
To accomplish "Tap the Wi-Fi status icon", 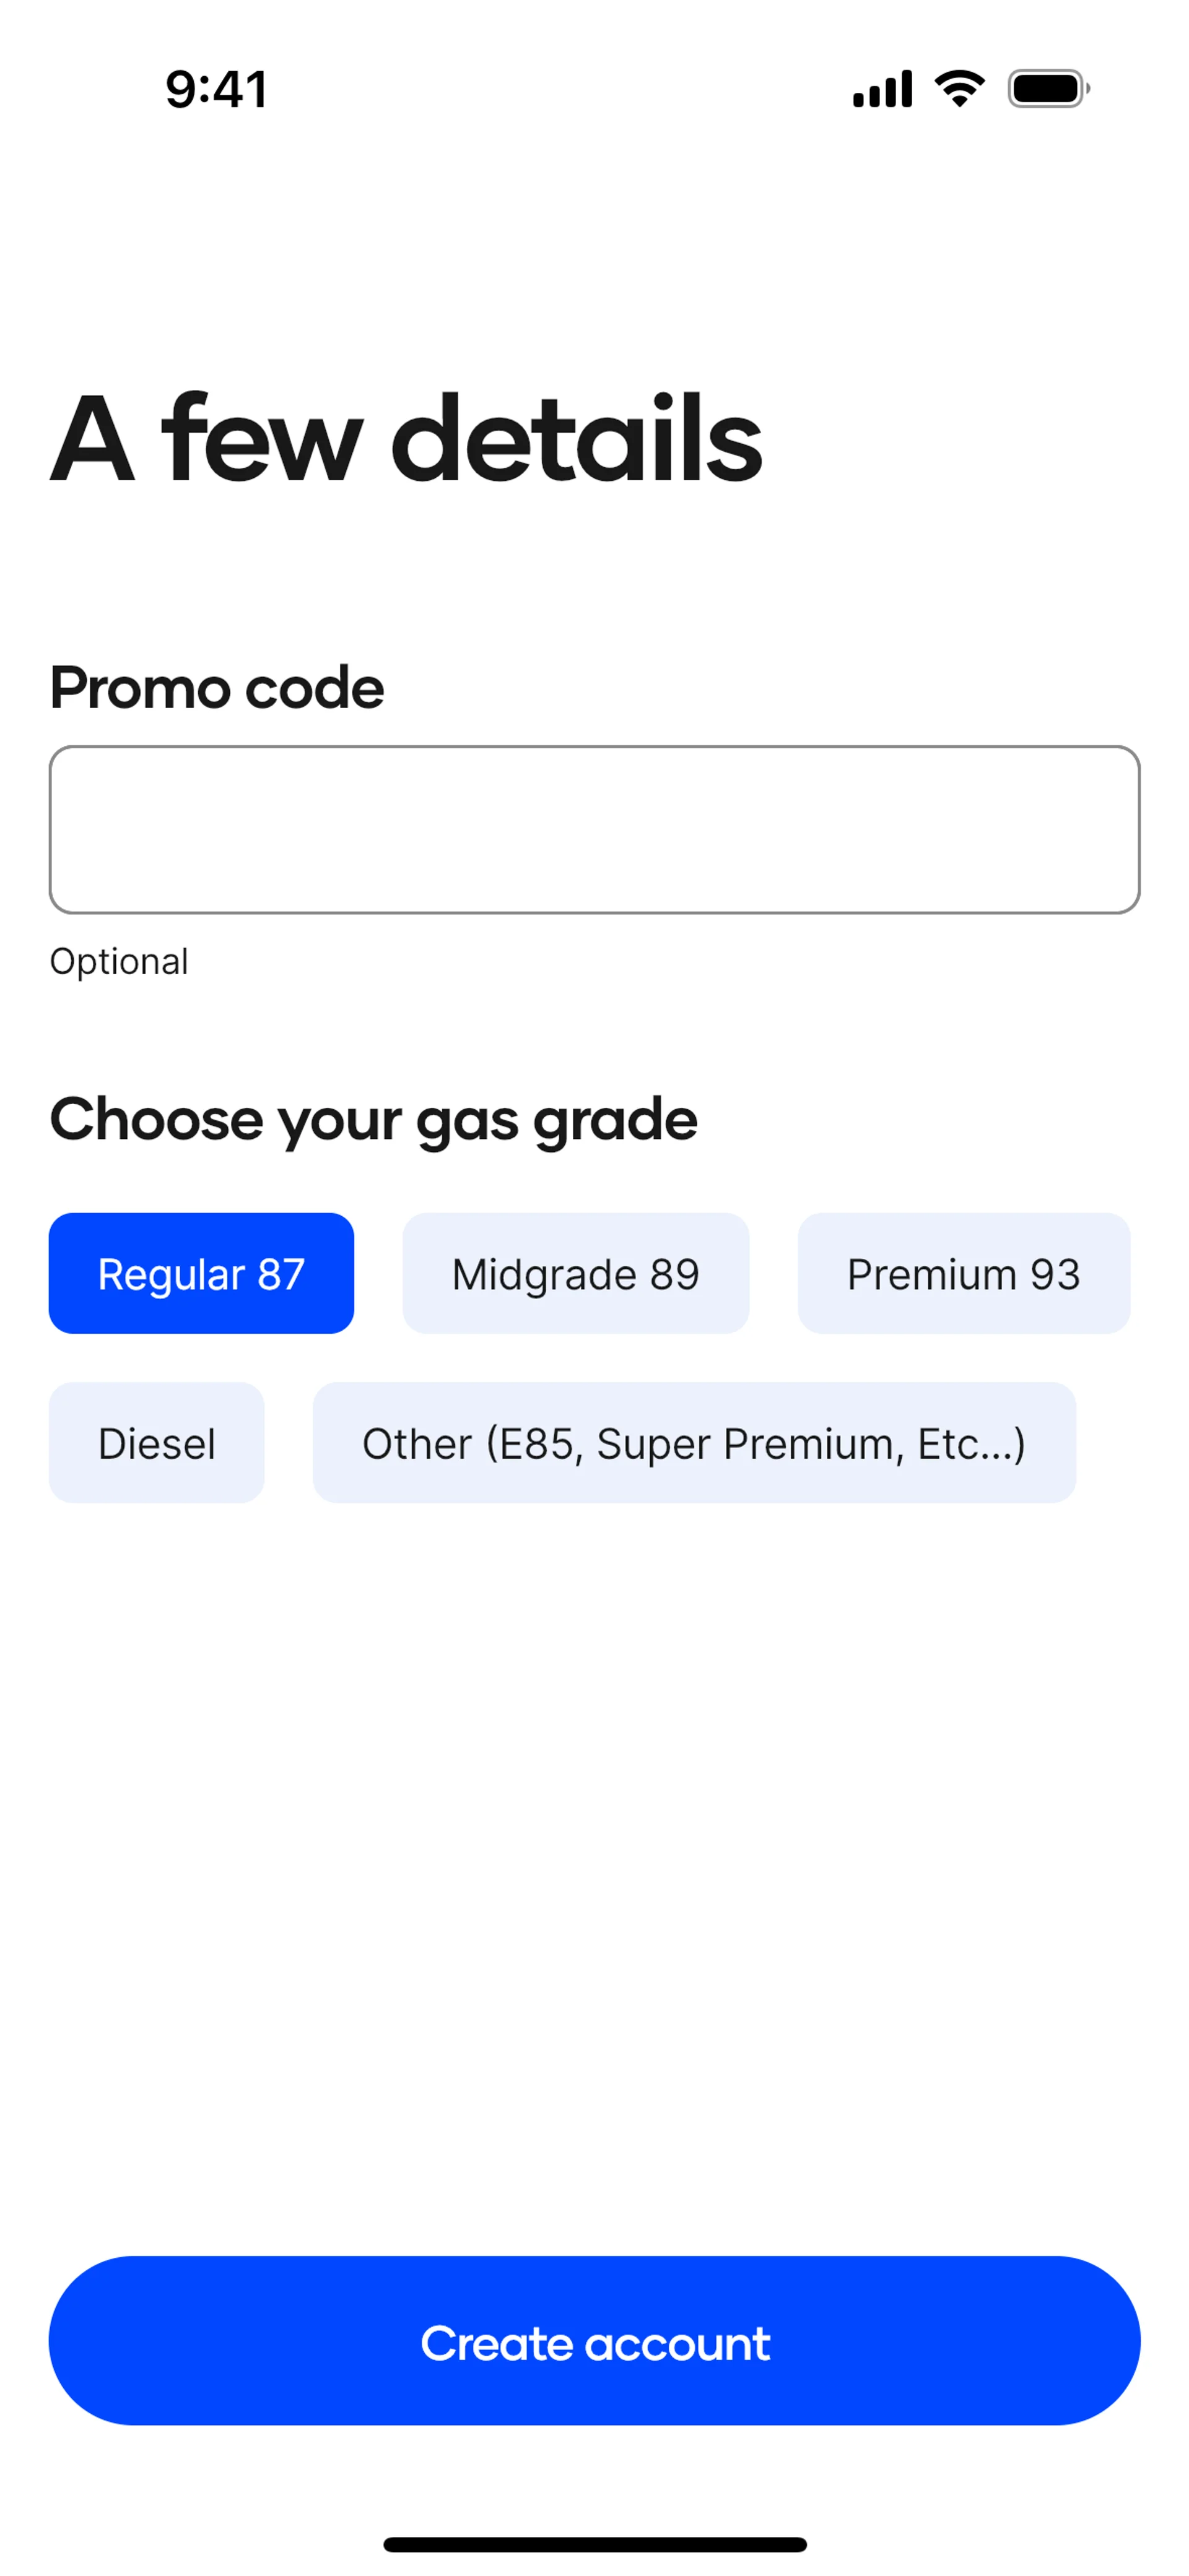I will click(959, 89).
